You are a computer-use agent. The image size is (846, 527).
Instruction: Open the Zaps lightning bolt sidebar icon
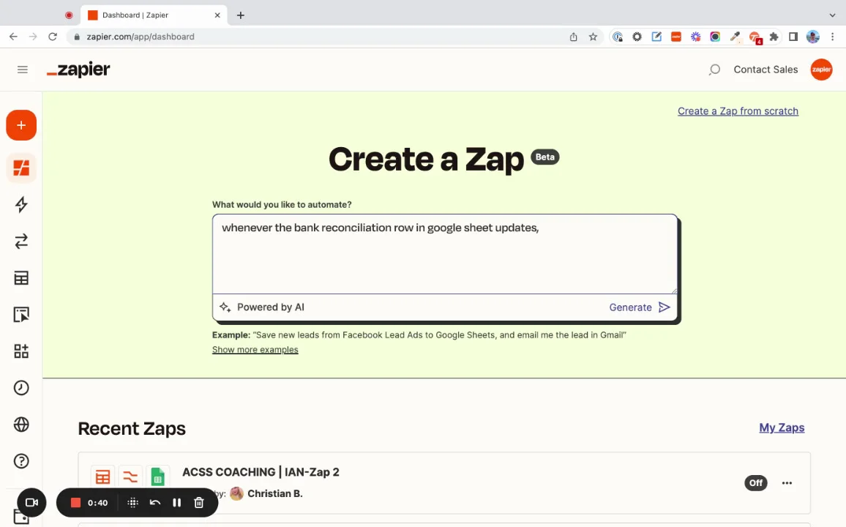tap(20, 205)
